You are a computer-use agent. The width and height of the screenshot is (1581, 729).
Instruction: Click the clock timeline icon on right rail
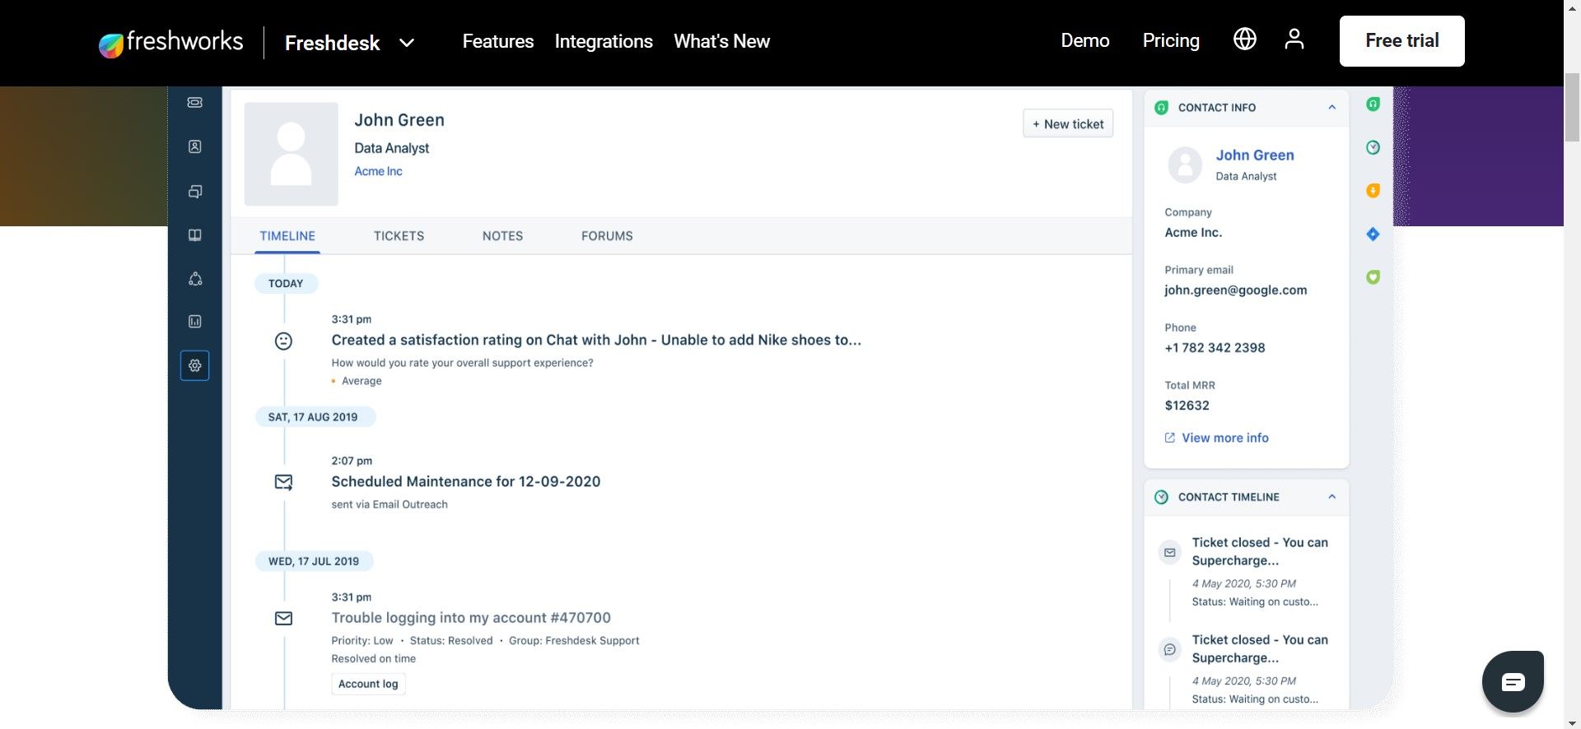1373,147
